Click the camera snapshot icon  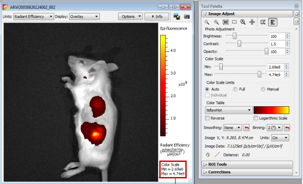point(187,16)
